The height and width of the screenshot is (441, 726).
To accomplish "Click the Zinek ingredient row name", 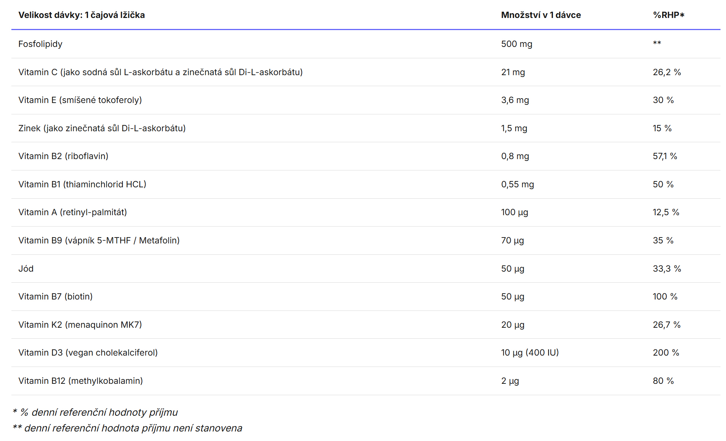I will 102,128.
